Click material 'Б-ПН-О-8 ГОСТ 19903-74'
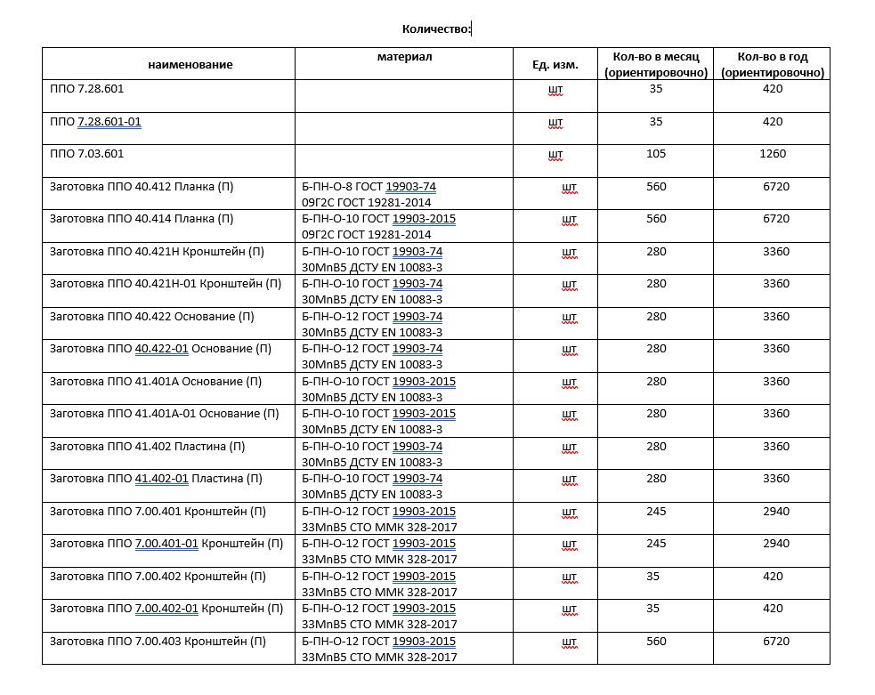Image resolution: width=875 pixels, height=695 pixels. [x=369, y=187]
